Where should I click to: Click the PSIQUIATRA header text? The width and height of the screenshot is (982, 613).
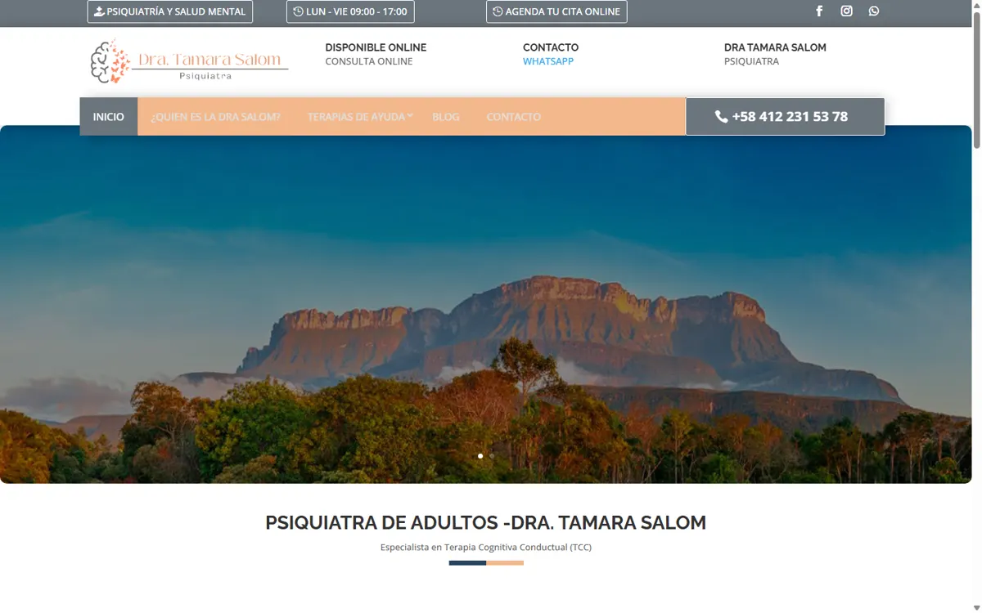(751, 61)
